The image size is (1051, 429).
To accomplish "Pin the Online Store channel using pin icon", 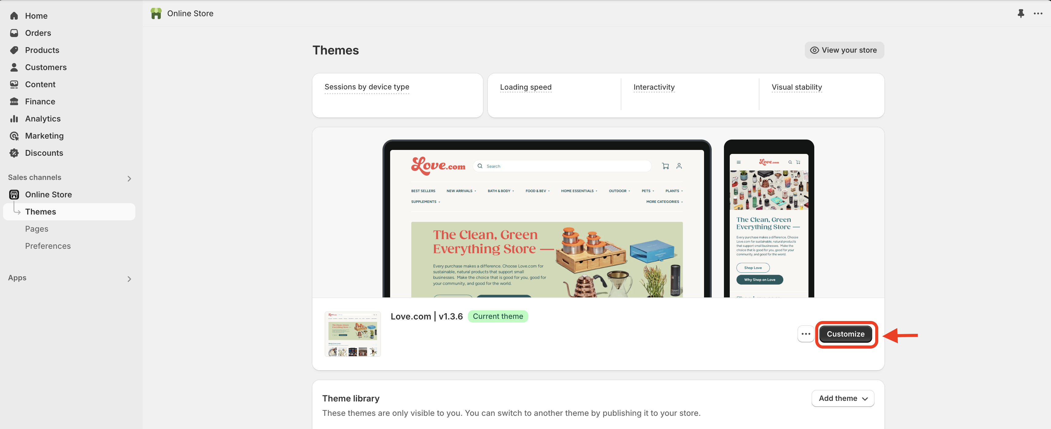I will tap(1020, 13).
